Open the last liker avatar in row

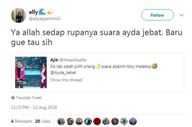tap(133, 121)
